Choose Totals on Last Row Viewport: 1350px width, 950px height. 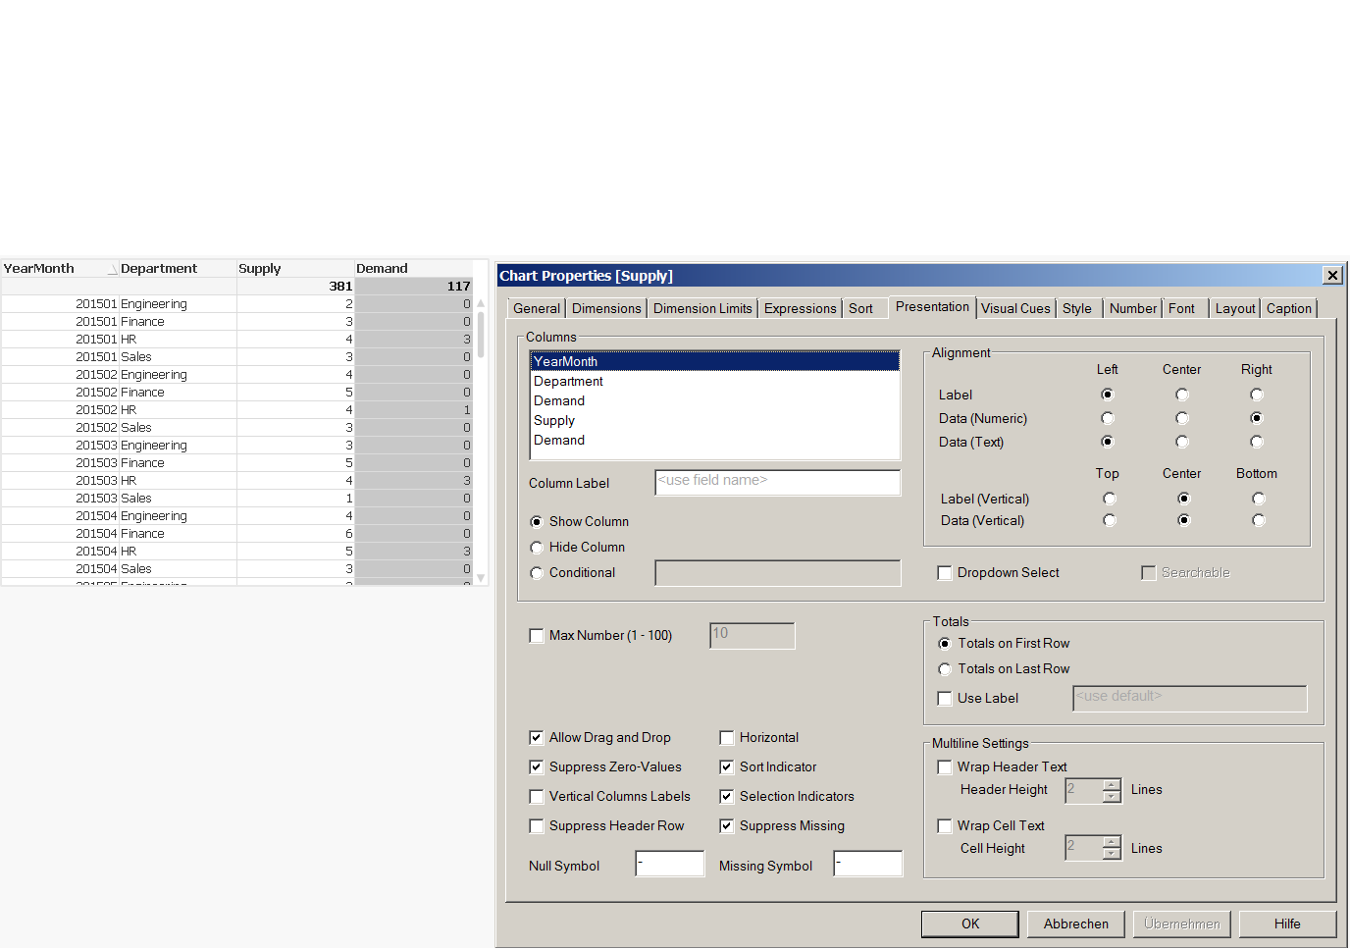point(945,669)
